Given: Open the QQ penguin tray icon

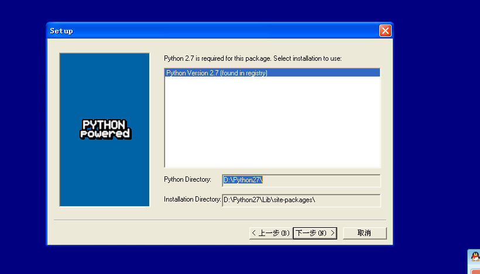Looking at the screenshot, I should [475, 256].
